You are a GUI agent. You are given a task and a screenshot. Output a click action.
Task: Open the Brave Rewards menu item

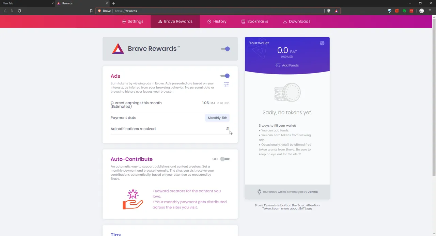coord(175,21)
